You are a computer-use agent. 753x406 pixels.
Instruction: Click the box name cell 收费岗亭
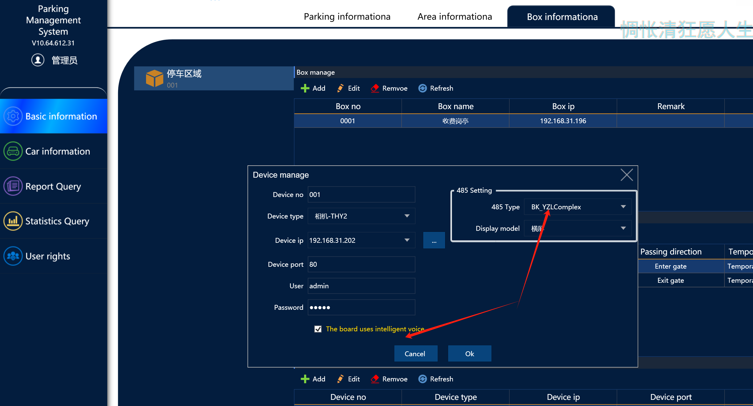455,121
